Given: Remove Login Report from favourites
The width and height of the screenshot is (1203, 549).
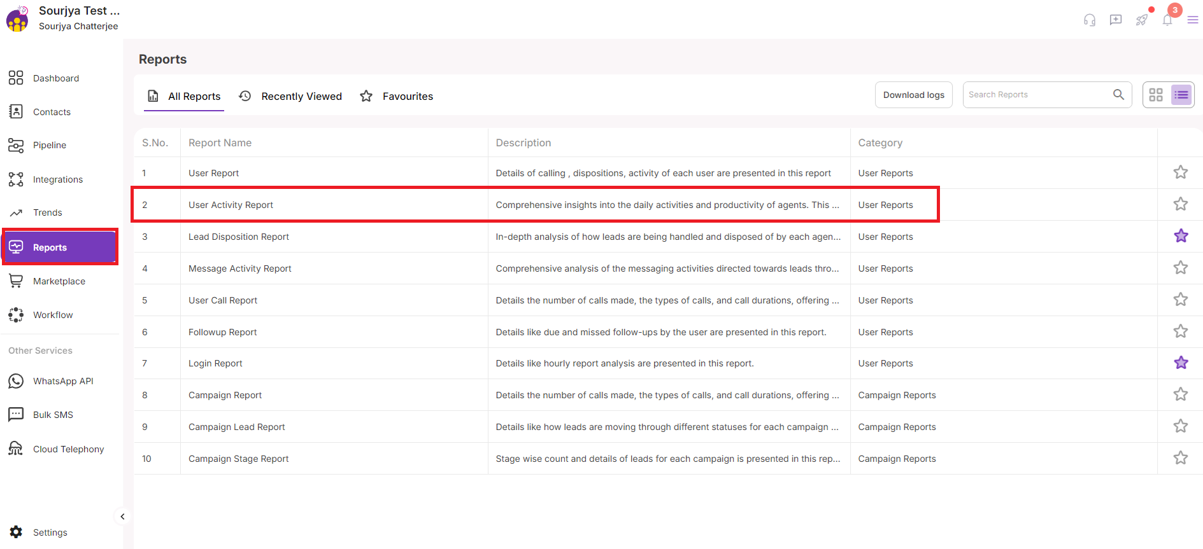Looking at the screenshot, I should [x=1181, y=363].
